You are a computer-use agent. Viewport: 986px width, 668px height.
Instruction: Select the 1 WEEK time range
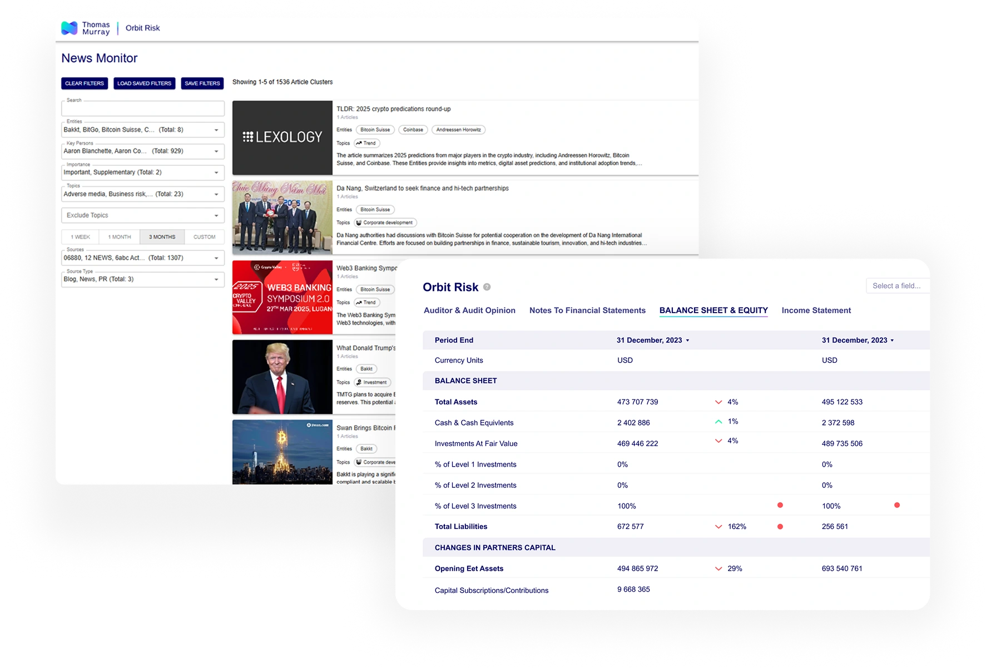point(81,237)
